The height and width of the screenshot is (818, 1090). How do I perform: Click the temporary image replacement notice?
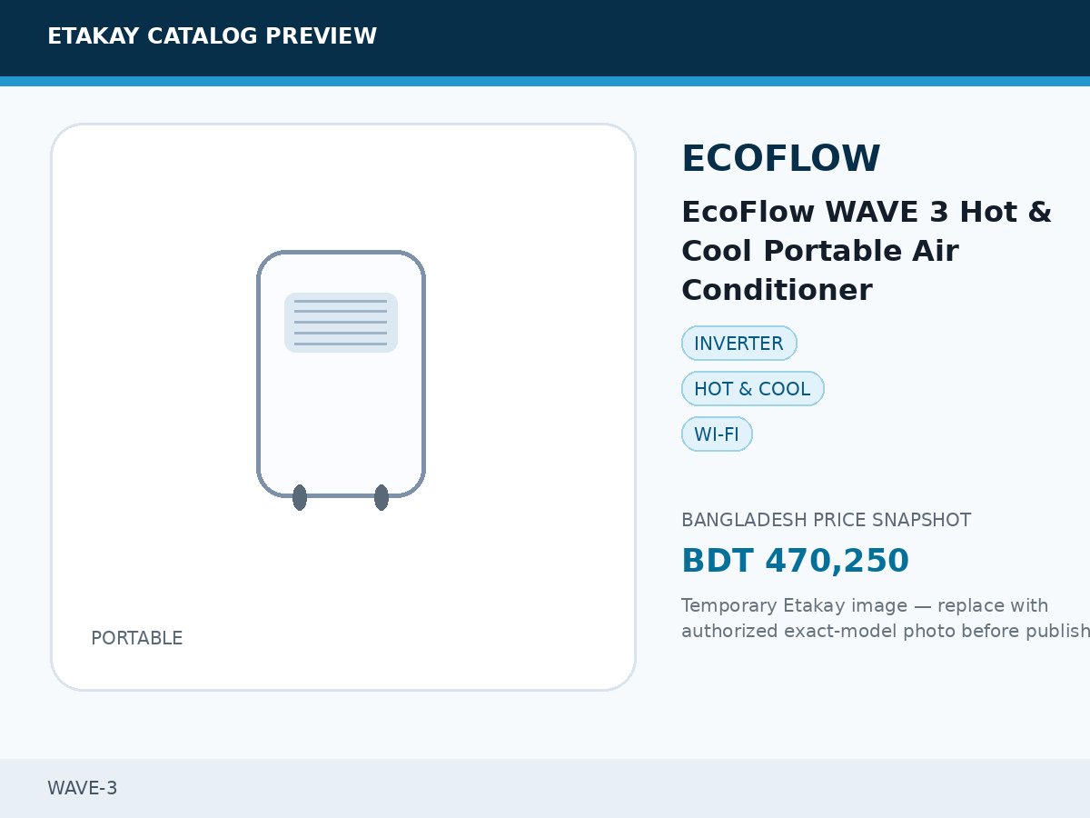(886, 618)
